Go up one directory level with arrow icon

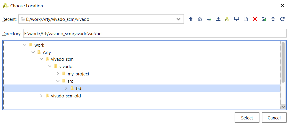(x=191, y=19)
